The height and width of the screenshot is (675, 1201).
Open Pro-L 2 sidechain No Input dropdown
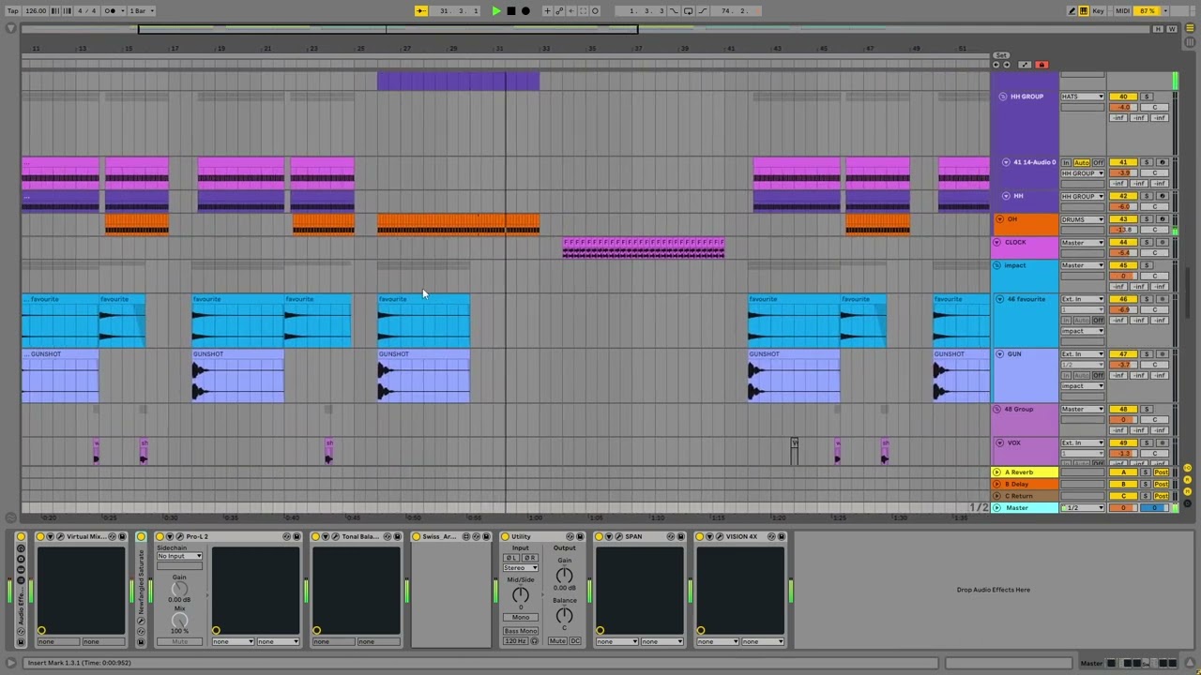[179, 556]
